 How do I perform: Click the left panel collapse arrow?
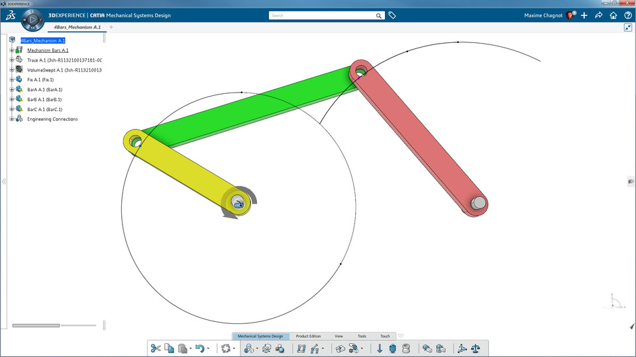click(x=4, y=181)
